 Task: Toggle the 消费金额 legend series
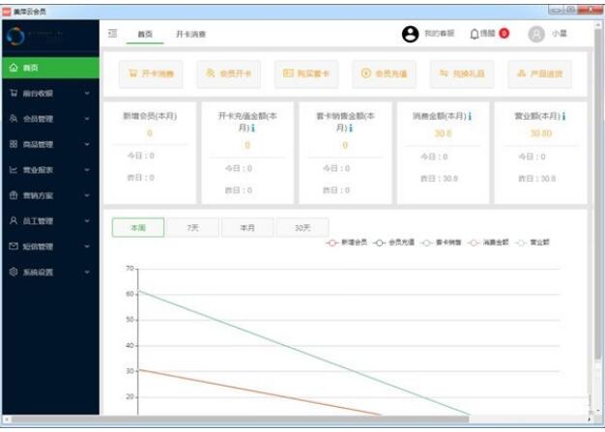pyautogui.click(x=488, y=243)
